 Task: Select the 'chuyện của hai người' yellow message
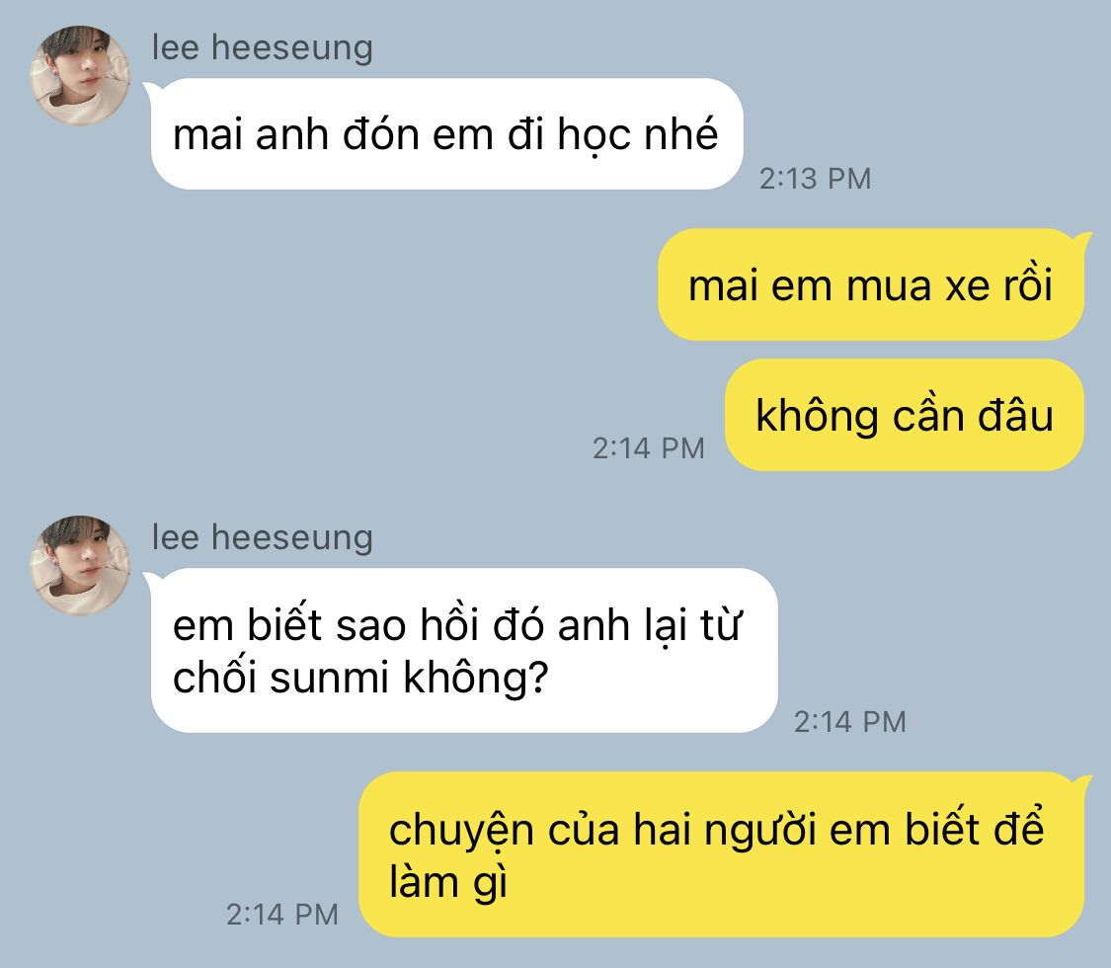(x=721, y=854)
